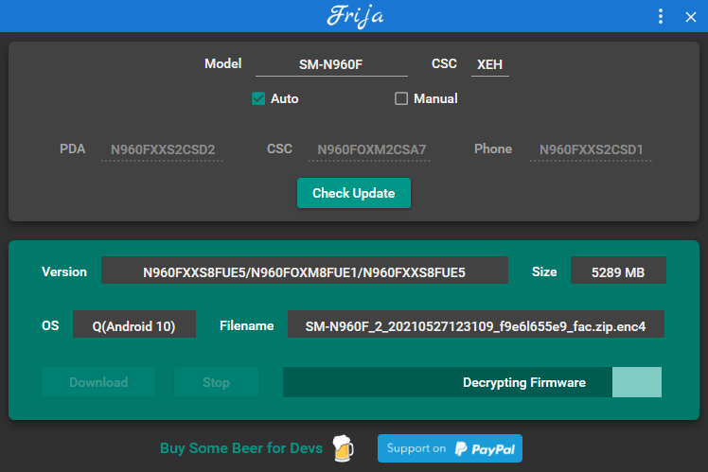
Task: Close the Frija window
Action: click(690, 17)
